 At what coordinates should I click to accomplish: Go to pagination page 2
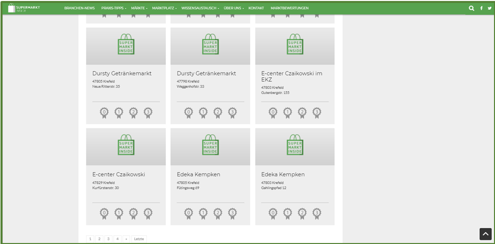[99, 239]
